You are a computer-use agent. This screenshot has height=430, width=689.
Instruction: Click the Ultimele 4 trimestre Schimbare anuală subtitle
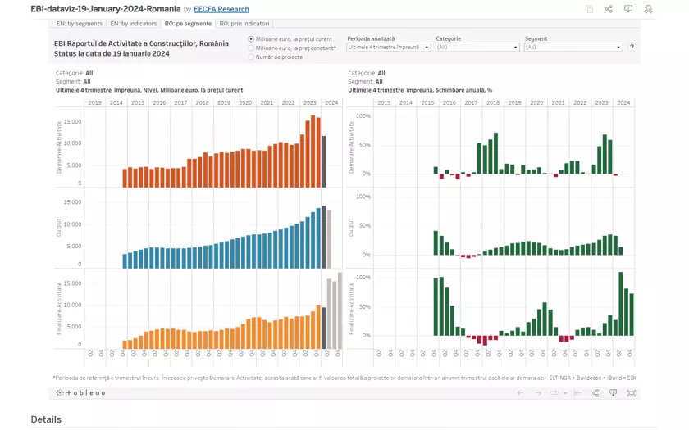coord(420,90)
